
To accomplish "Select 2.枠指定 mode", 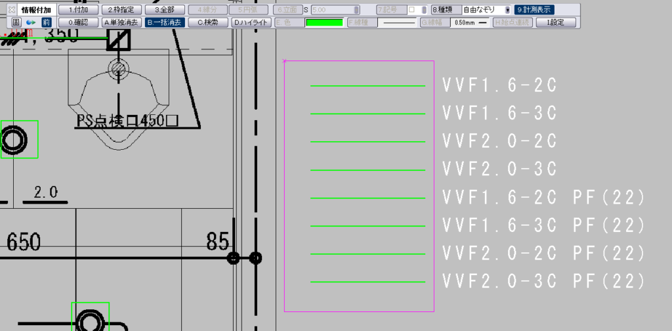I will 121,10.
